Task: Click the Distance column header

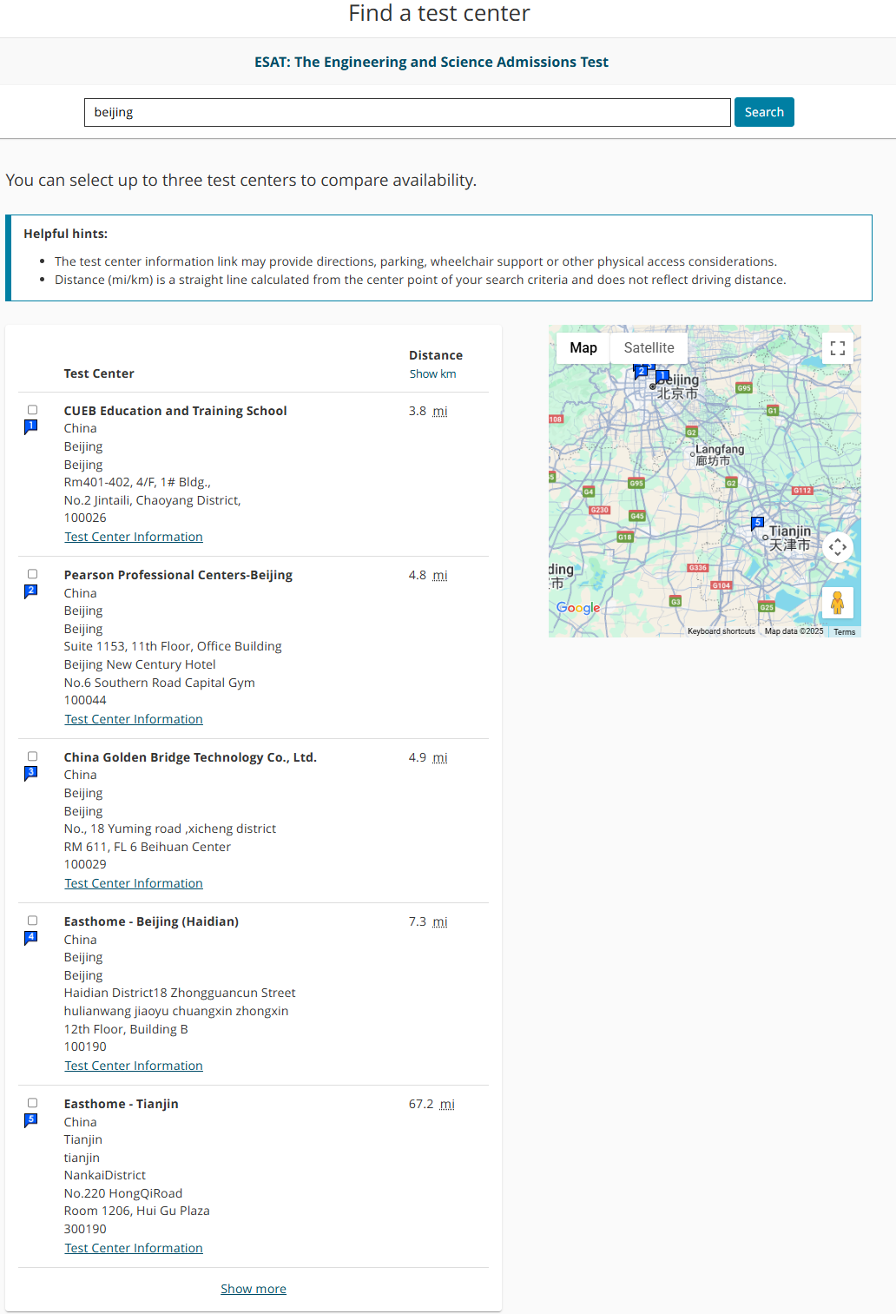Action: coord(436,355)
